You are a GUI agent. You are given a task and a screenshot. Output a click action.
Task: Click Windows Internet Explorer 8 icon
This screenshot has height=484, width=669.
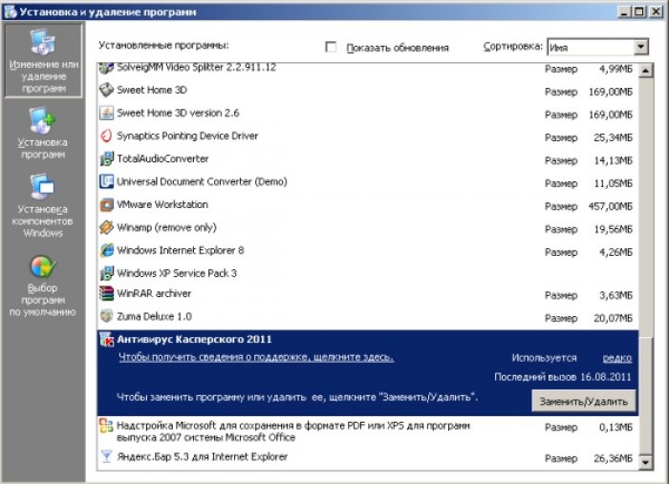click(x=106, y=250)
